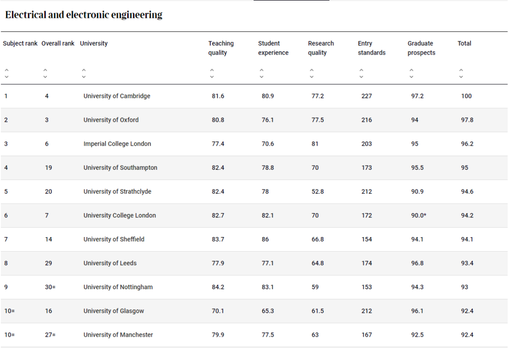Open University of Manchester entry
The image size is (509, 348).
(x=118, y=335)
